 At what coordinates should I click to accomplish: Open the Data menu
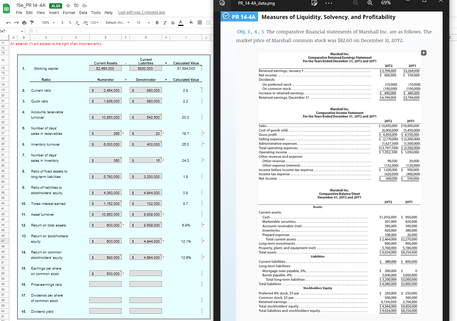coord(83,13)
